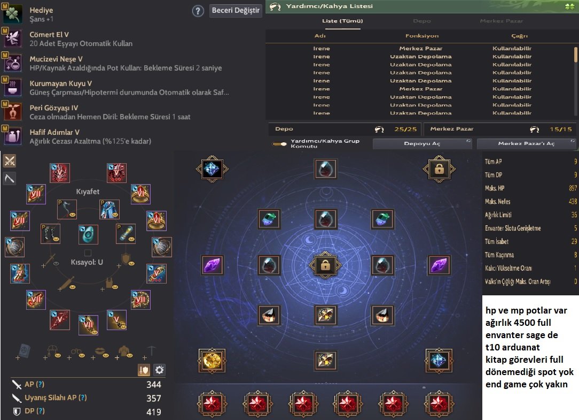Click the help question mark near Beceri Değiştir
The height and width of the screenshot is (420, 579).
(x=198, y=11)
